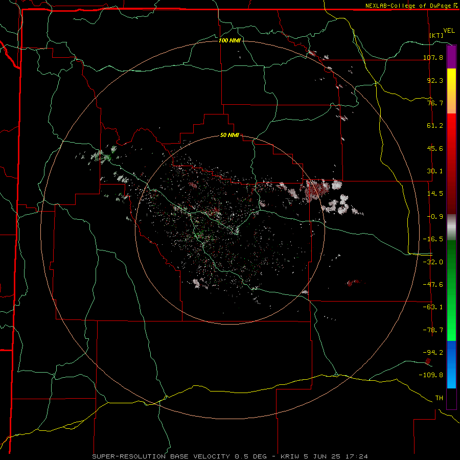
Task: Pick the red segment of the color bar
Action: pos(451,164)
